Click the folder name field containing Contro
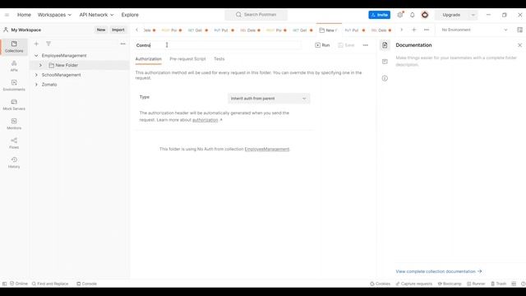The width and height of the screenshot is (526, 296). point(218,45)
